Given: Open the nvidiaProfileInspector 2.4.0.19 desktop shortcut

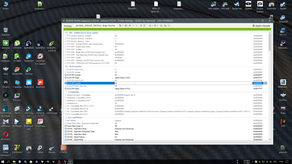Looking at the screenshot, I should 52,46.
